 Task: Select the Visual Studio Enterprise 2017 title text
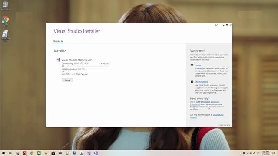point(77,60)
